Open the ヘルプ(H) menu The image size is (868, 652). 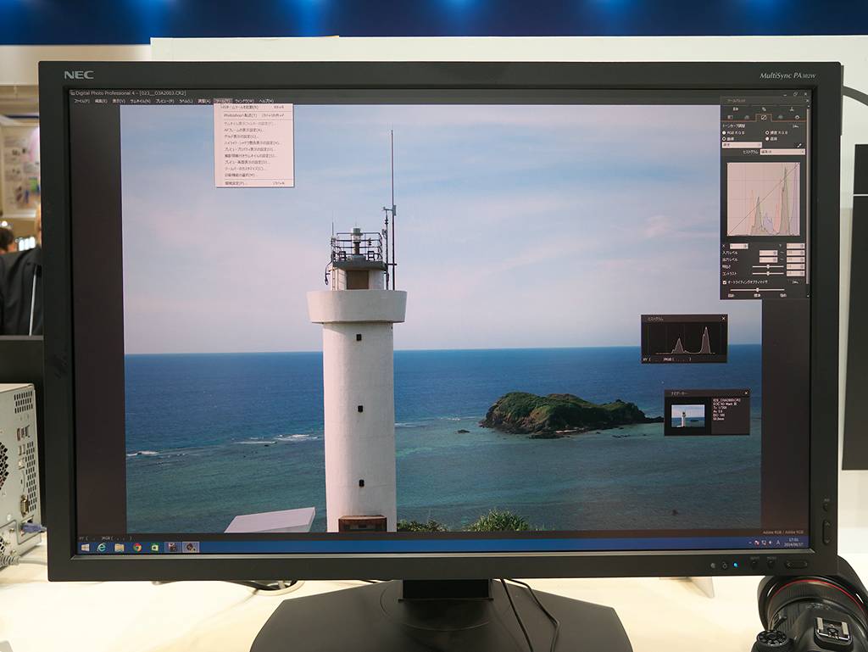tap(266, 101)
